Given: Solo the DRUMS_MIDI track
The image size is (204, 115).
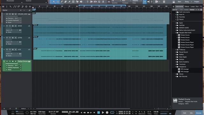Looking at the screenshot, I should pyautogui.click(x=10, y=14).
